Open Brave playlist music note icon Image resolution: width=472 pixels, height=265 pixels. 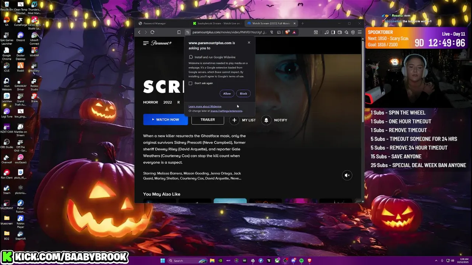[x=327, y=32]
